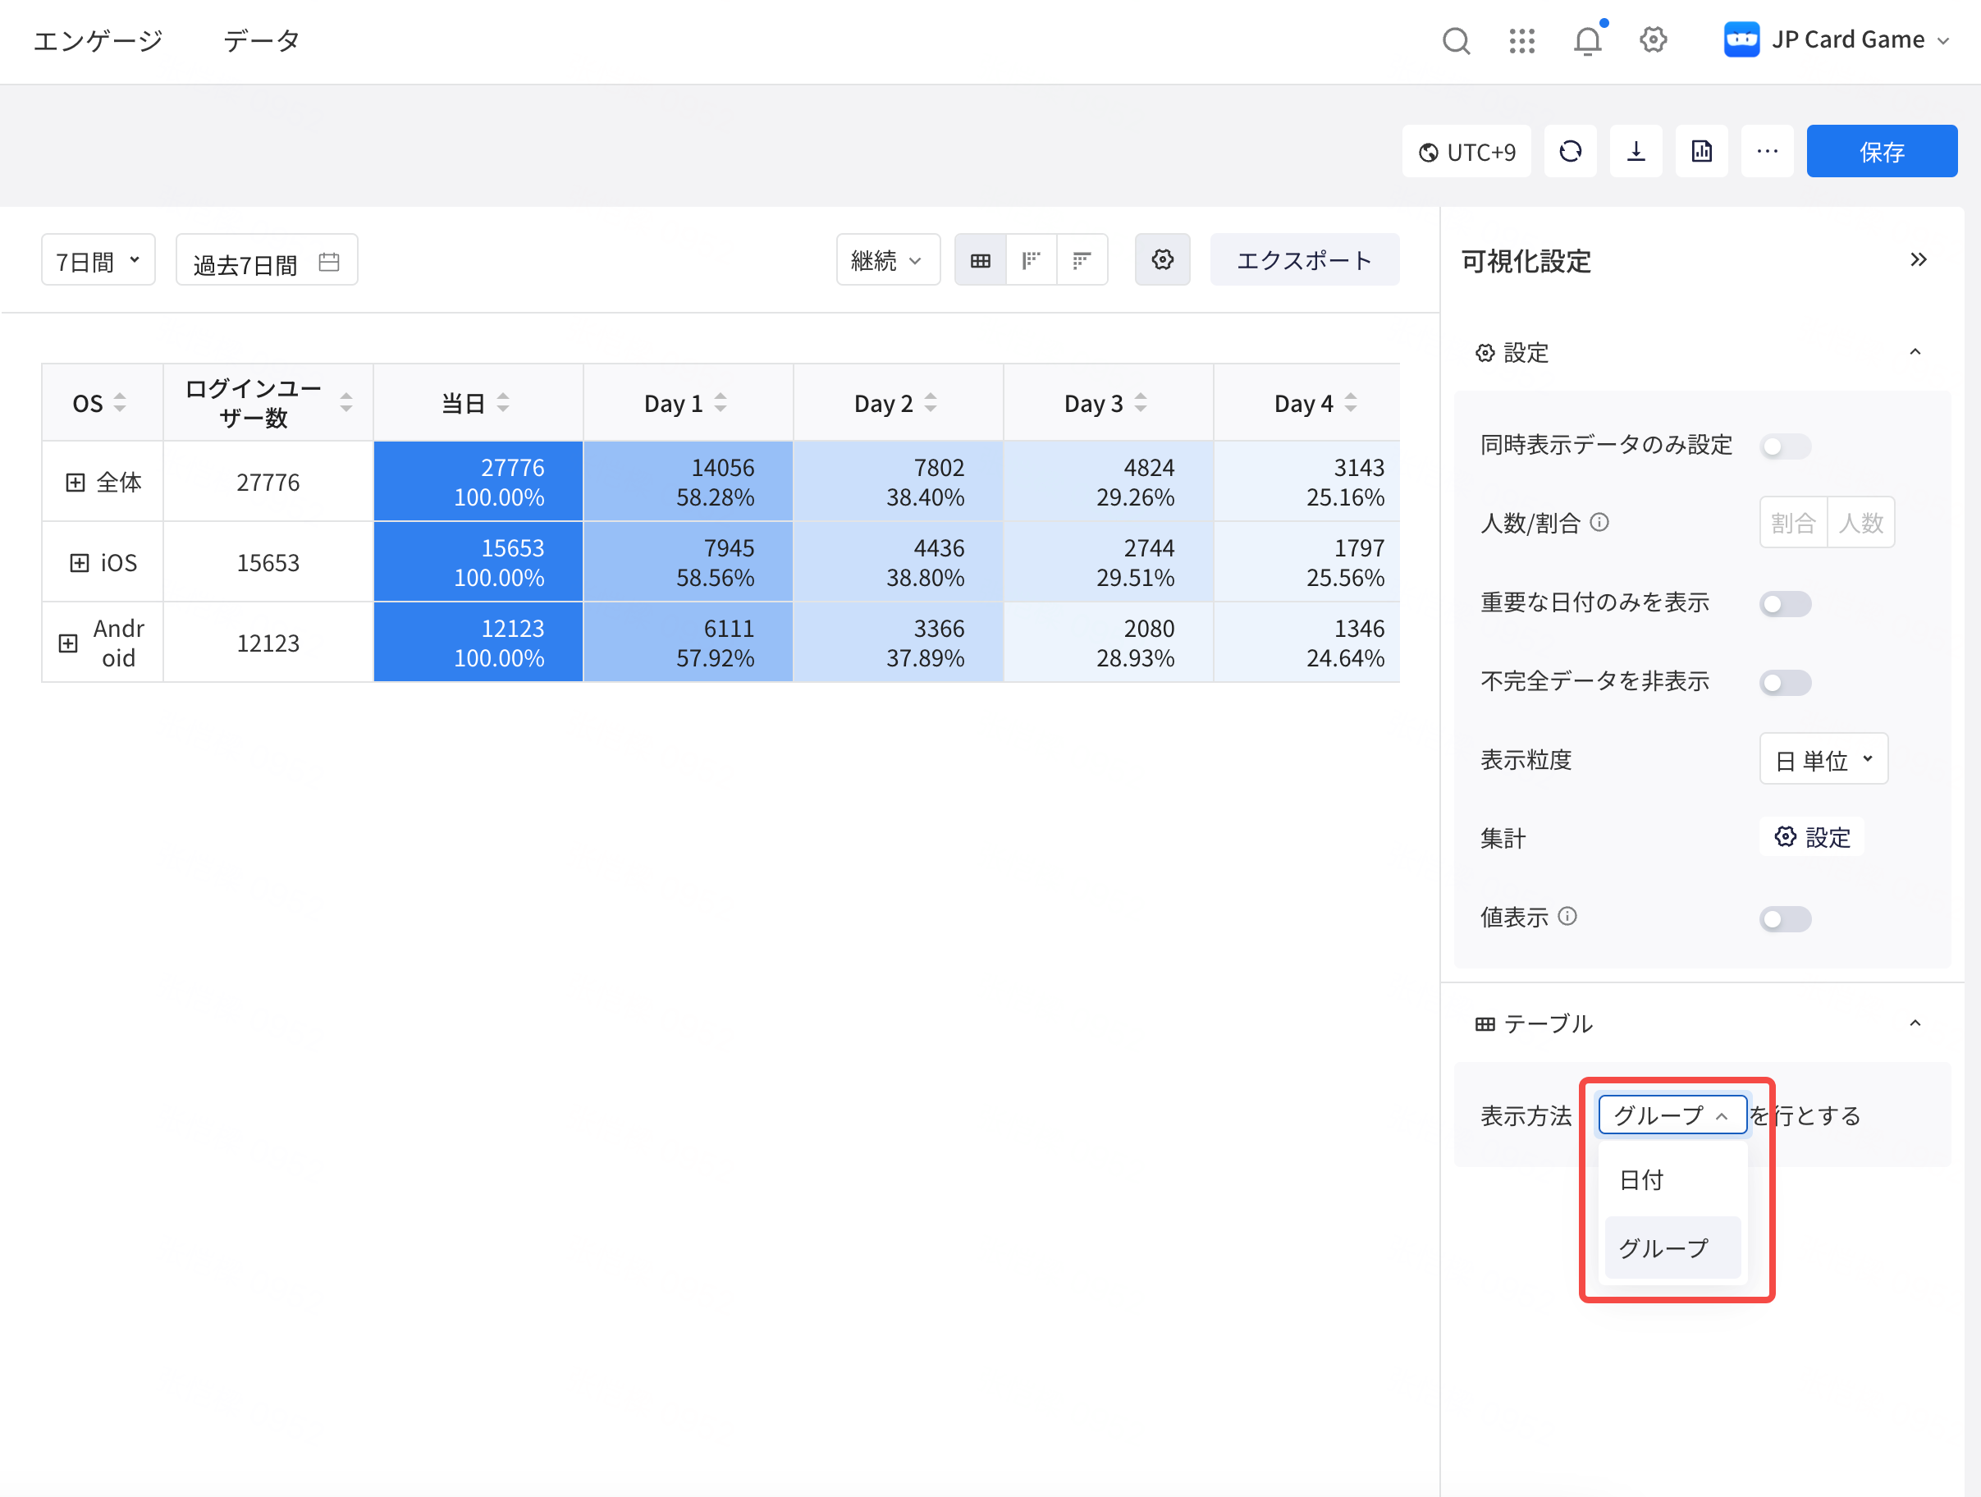Click the refresh report icon
1981x1497 pixels.
1571,151
